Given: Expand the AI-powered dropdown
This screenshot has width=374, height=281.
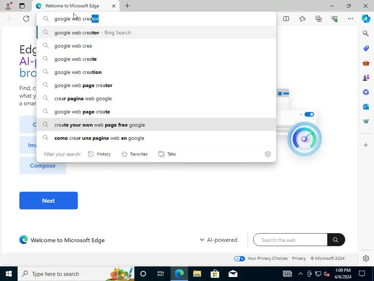Looking at the screenshot, I should tap(218, 240).
